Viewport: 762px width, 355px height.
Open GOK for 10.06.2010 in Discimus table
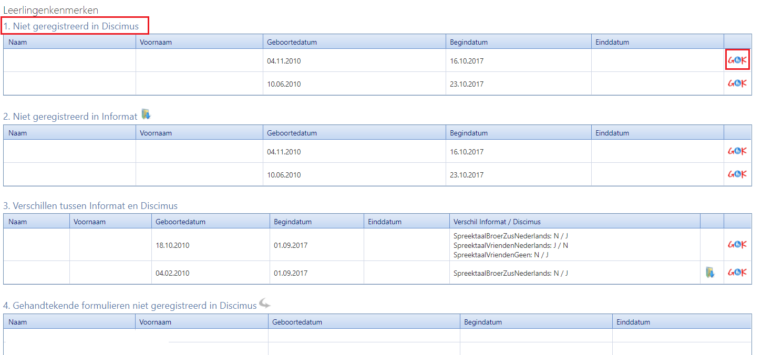[737, 83]
